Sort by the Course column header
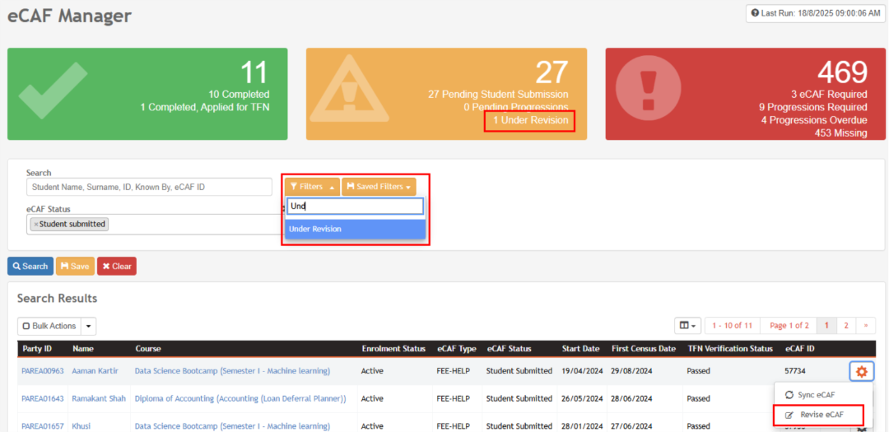Viewport: 889px width, 432px height. pos(148,349)
